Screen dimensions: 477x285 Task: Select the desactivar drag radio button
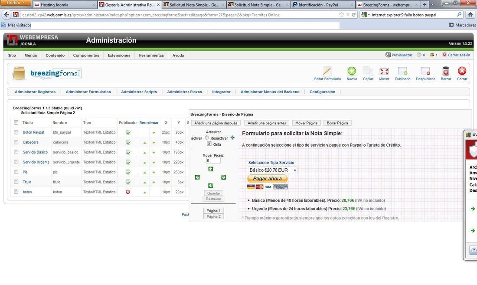(232, 138)
